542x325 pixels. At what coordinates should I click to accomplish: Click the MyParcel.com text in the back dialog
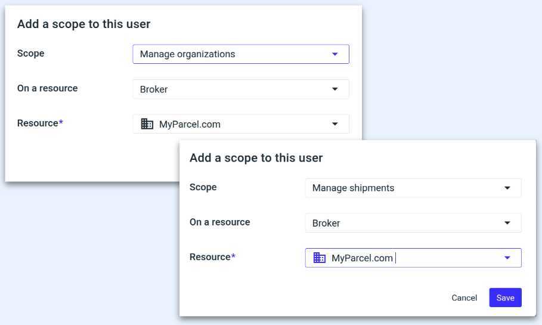(190, 124)
